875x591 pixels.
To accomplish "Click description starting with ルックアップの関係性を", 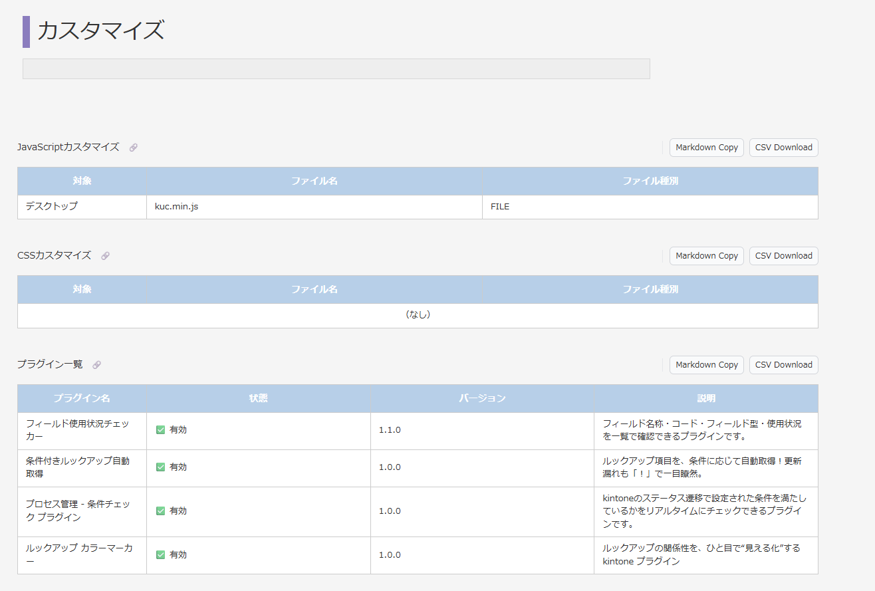I will (x=701, y=555).
